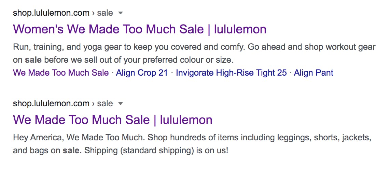Viewport: 390px width, 171px height.
Task: Click the "Go ahead and shop workout gear" text
Action: pyautogui.click(x=311, y=47)
